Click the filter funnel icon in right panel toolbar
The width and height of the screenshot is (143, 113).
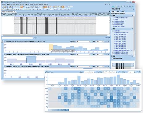coord(124,6)
